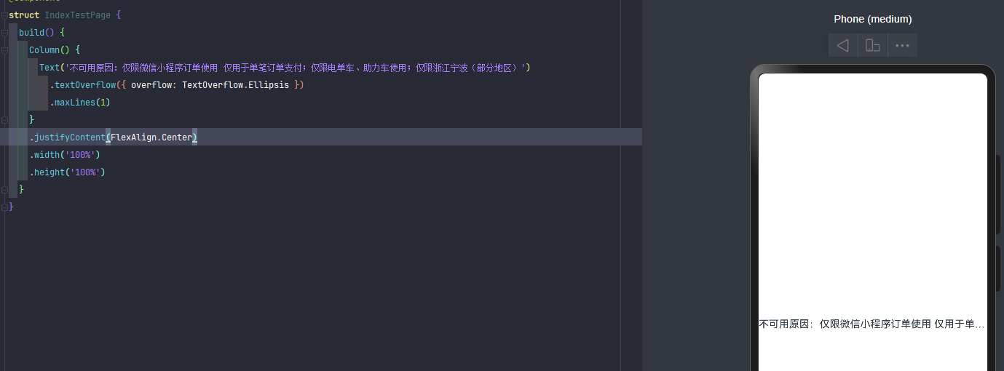The width and height of the screenshot is (1004, 371).
Task: Collapse the struct IndexTestPage fold marker
Action: click(4, 15)
